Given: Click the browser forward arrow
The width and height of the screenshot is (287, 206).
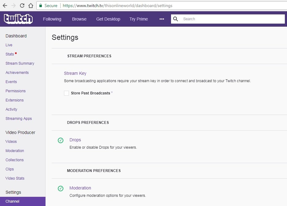Looking at the screenshot, I should (x=13, y=6).
